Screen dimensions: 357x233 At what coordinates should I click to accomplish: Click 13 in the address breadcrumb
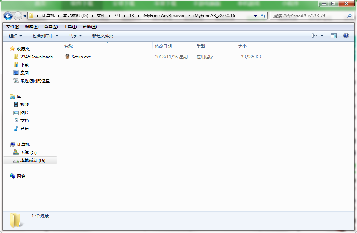[132, 16]
